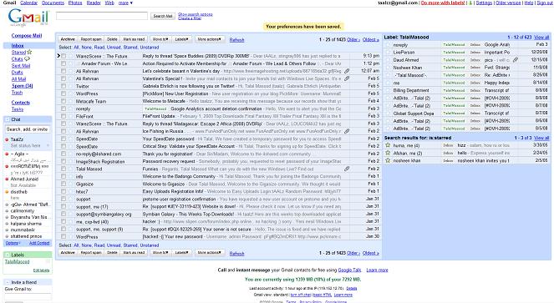Viewport: 554px width, 303px height.
Task: Unstar the "Afshan, me (2)" conversation
Action: click(388, 153)
